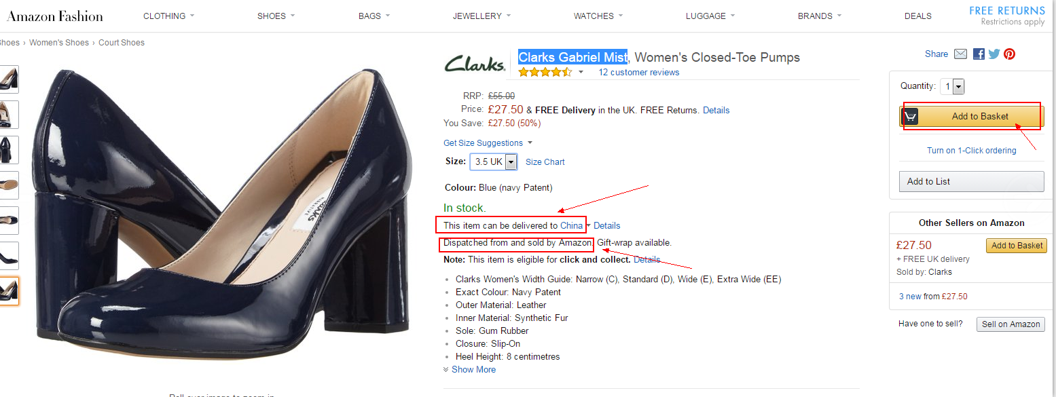The image size is (1056, 397).
Task: Click the Clarks brand logo
Action: click(475, 63)
